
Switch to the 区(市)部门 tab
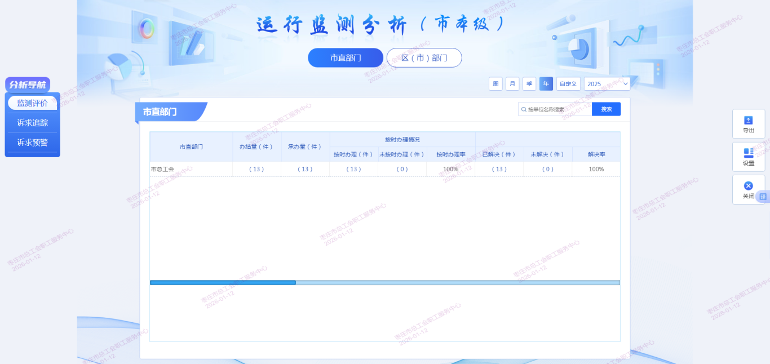424,58
